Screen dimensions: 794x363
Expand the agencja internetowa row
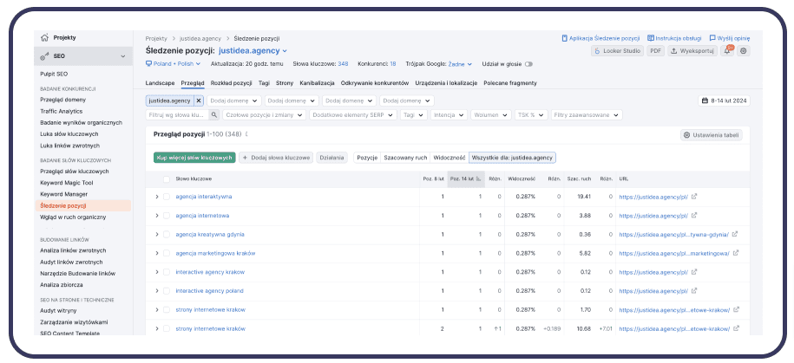pyautogui.click(x=156, y=216)
